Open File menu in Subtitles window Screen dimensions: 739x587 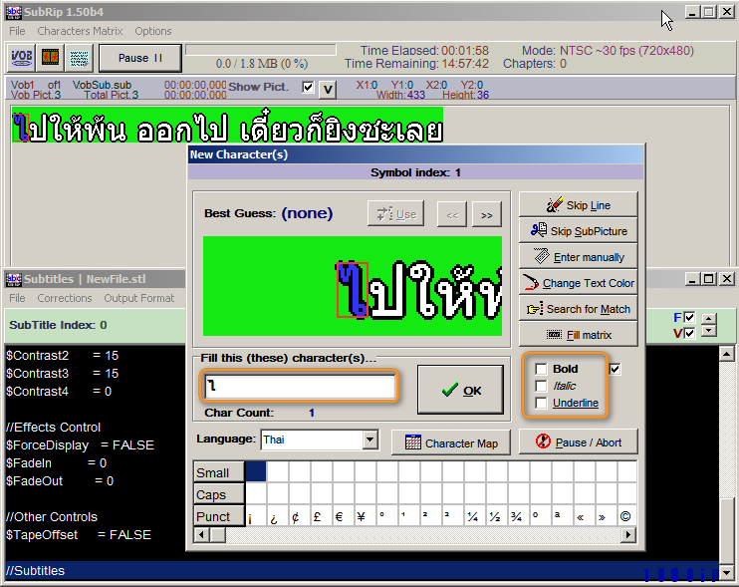pos(17,298)
